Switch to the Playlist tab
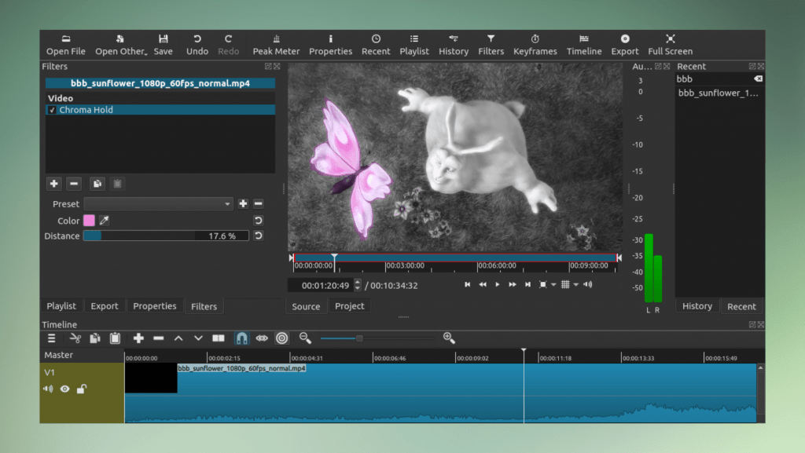Viewport: 805px width, 453px height. [61, 306]
